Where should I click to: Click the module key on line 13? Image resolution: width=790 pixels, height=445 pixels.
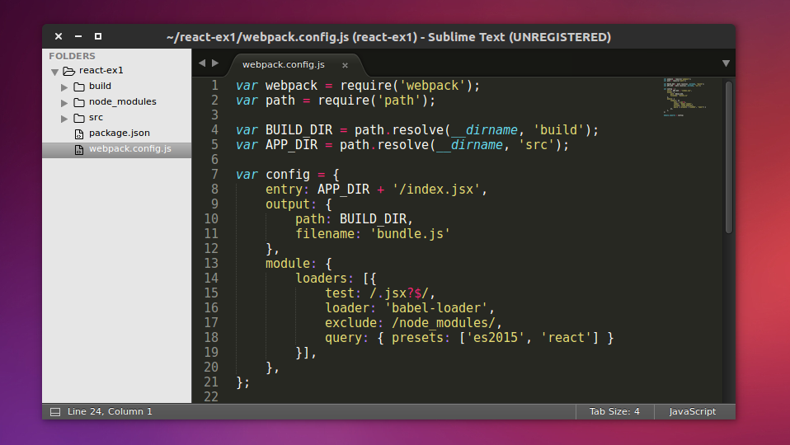tap(288, 263)
